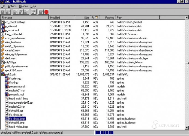
Task: Sort by the Size column header
Action: click(82, 18)
